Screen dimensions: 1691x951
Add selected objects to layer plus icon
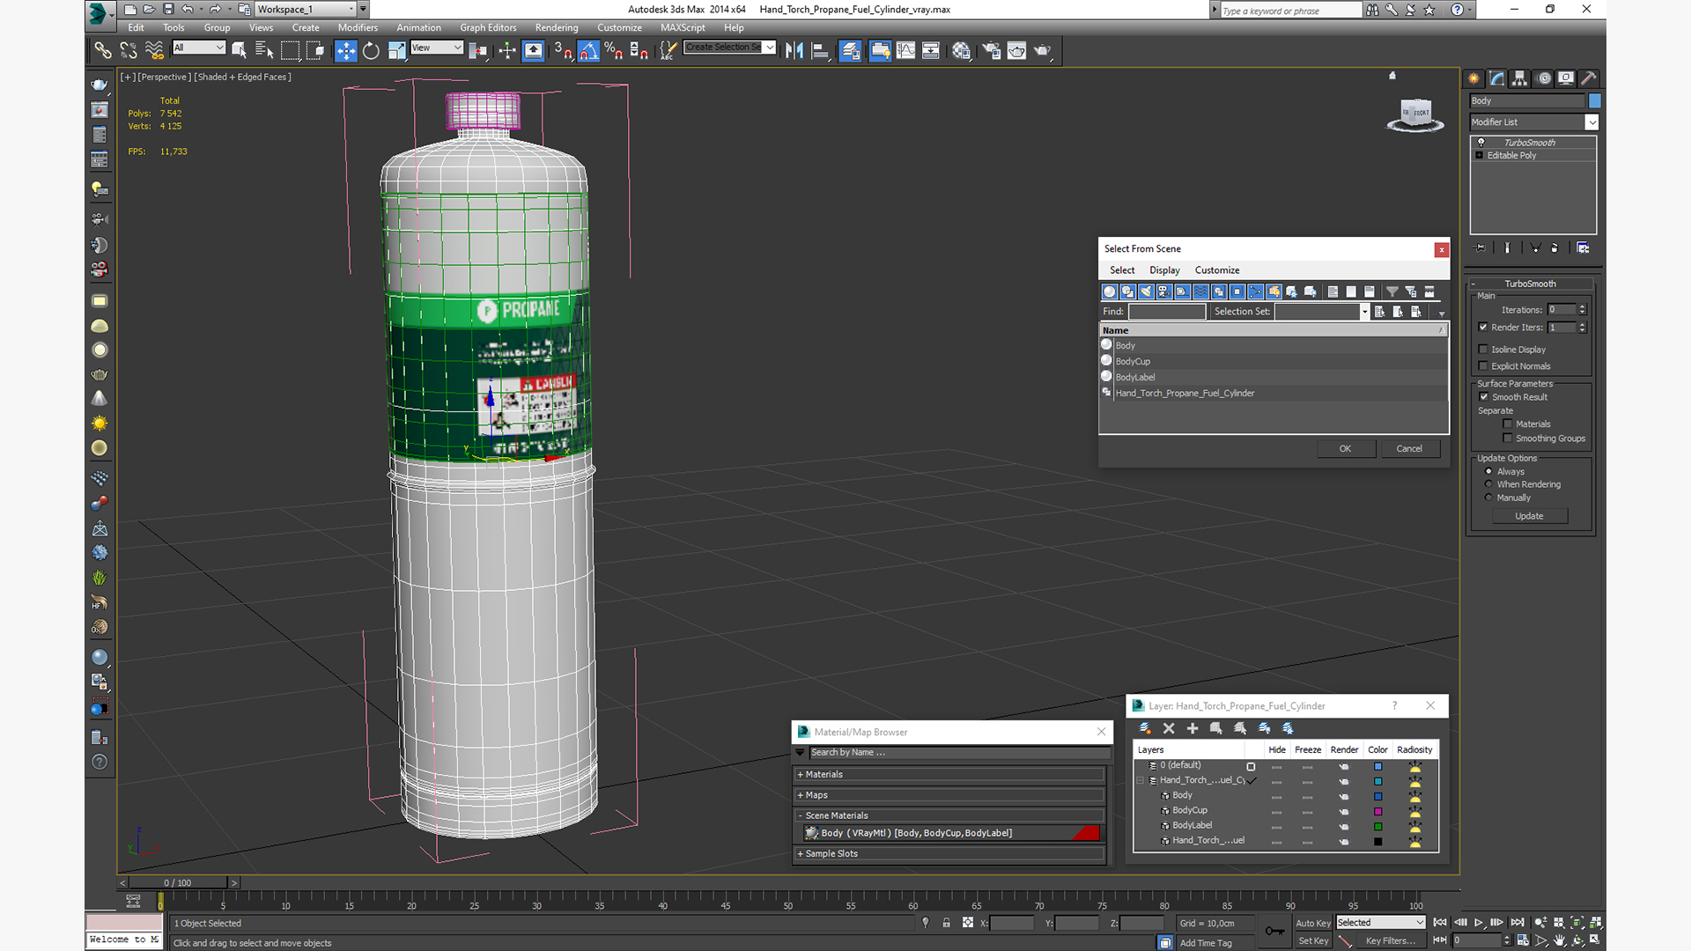pos(1193,728)
